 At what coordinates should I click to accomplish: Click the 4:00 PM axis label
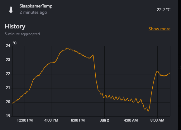(51, 120)
